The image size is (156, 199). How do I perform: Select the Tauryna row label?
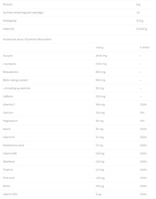tap(8, 56)
